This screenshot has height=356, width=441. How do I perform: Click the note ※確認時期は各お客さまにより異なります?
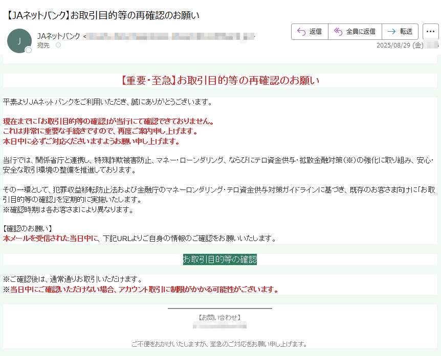coord(69,209)
